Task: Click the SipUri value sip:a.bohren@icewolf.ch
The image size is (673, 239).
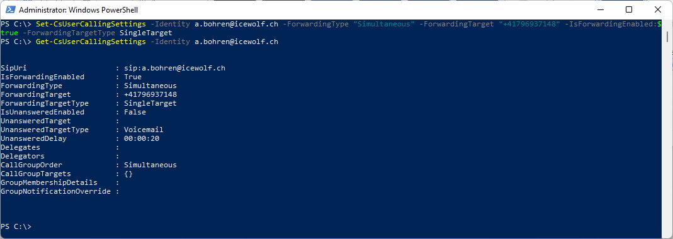Action: 174,68
